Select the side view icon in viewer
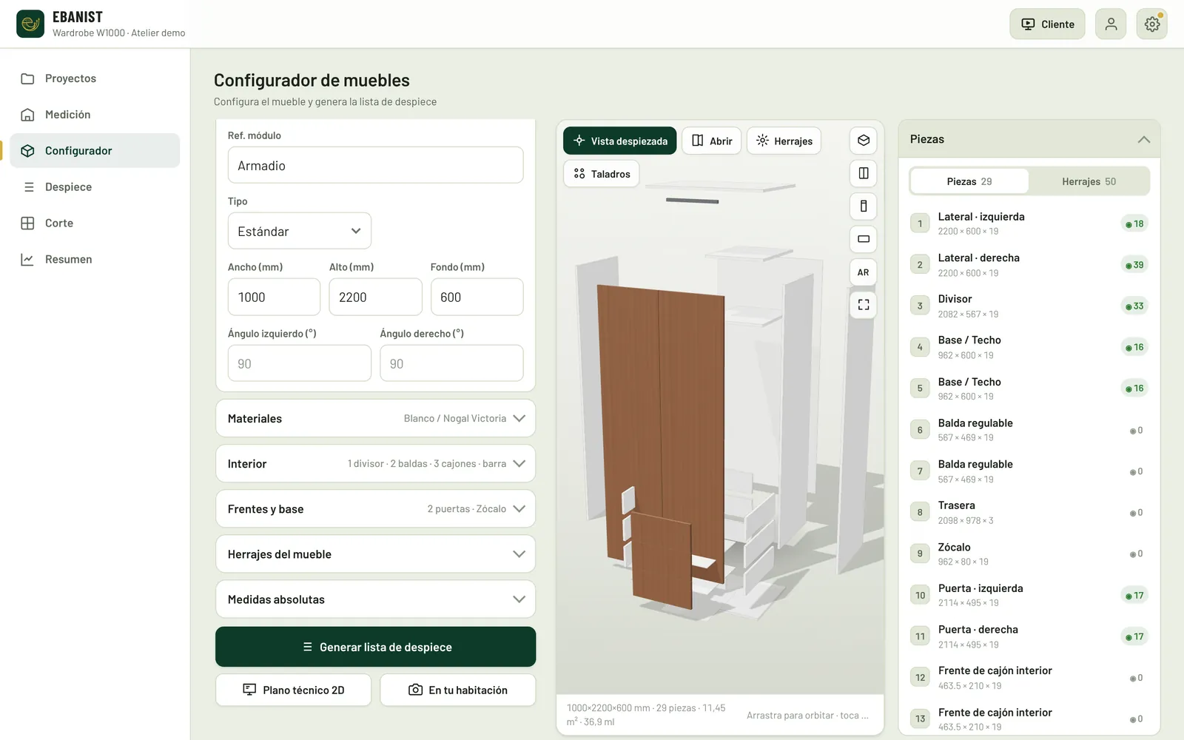This screenshot has height=740, width=1184. pos(864,206)
